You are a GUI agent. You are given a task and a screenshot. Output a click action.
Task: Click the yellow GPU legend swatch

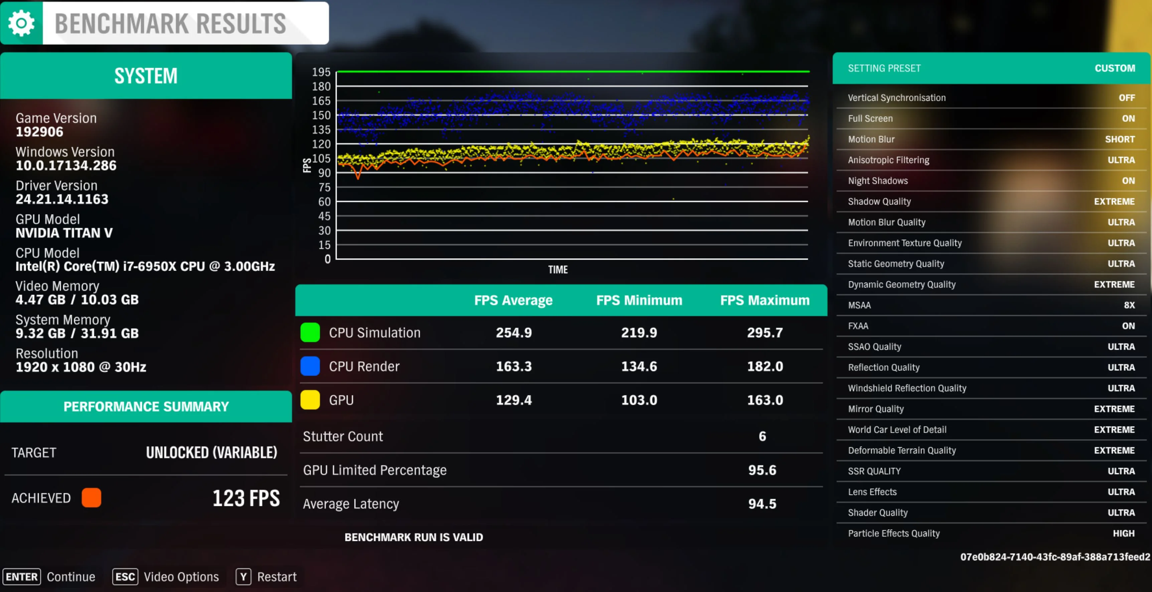tap(310, 400)
